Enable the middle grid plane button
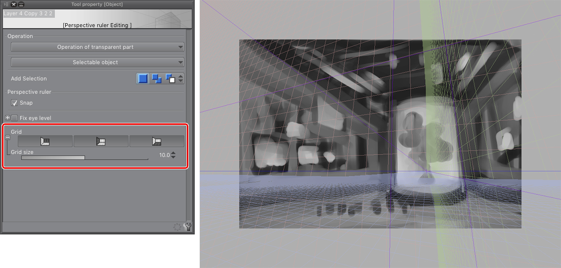The image size is (561, 268). pos(101,142)
